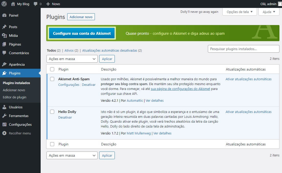Click the Páginas pages icon

tap(4, 44)
